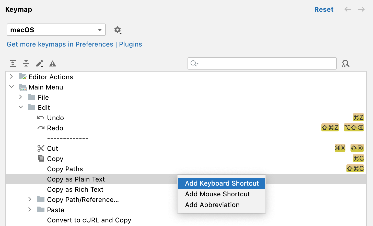Click the Reset link

point(324,9)
